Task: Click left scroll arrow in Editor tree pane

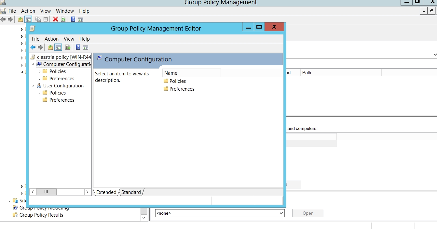Action: click(x=33, y=192)
